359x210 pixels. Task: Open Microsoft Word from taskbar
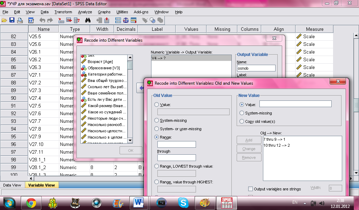139,203
